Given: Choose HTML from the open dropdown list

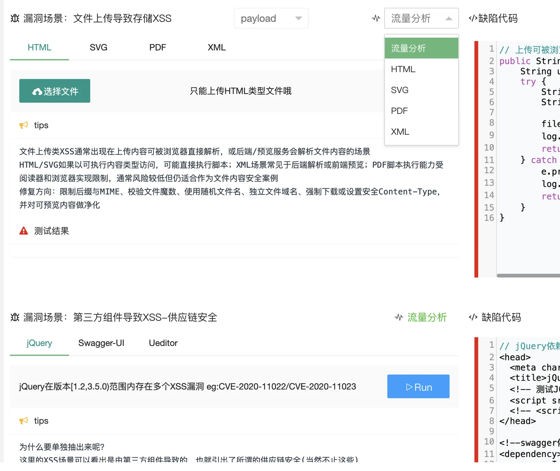Looking at the screenshot, I should pyautogui.click(x=421, y=69).
